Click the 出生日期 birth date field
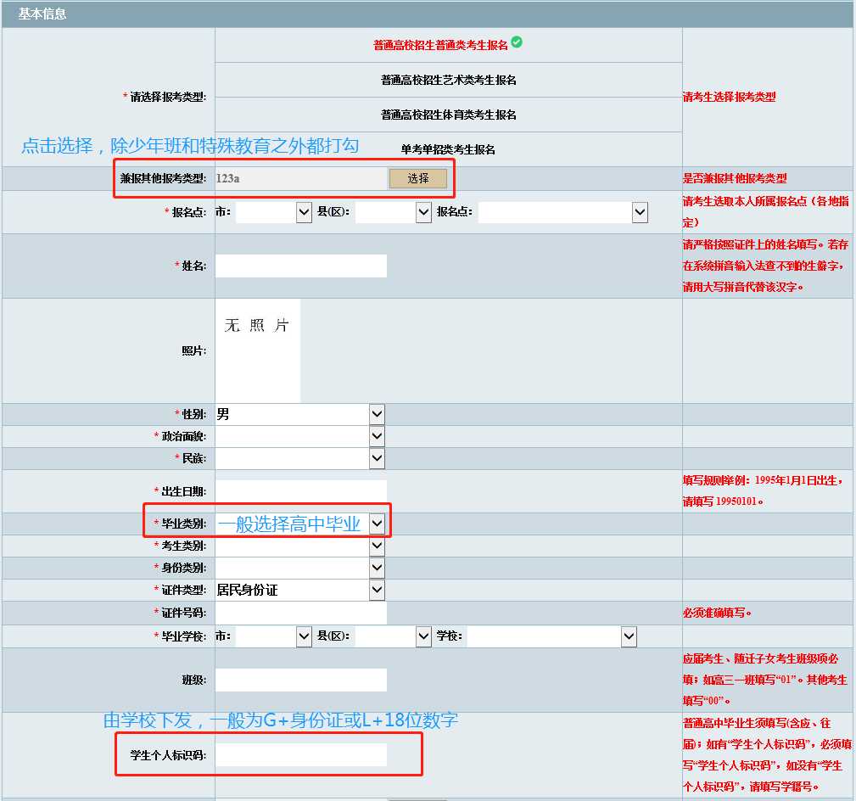856x801 pixels. click(x=299, y=490)
